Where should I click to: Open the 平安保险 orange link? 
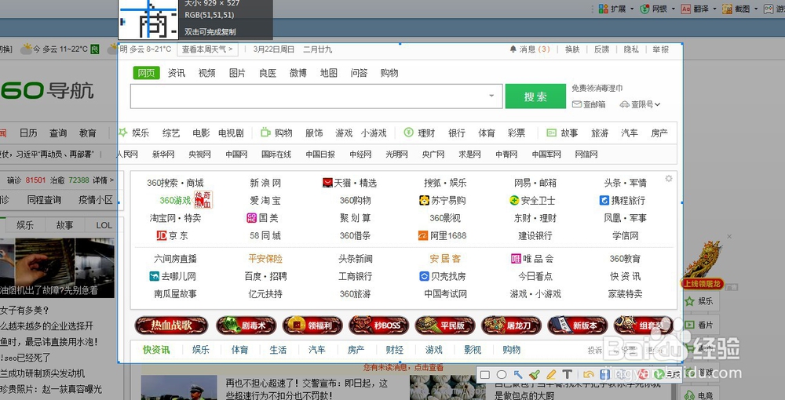(265, 259)
